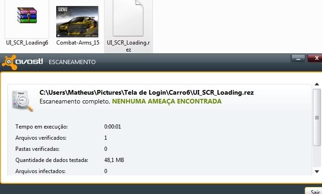Click the Quantidade de dados testada value
The height and width of the screenshot is (194, 322).
(x=114, y=160)
